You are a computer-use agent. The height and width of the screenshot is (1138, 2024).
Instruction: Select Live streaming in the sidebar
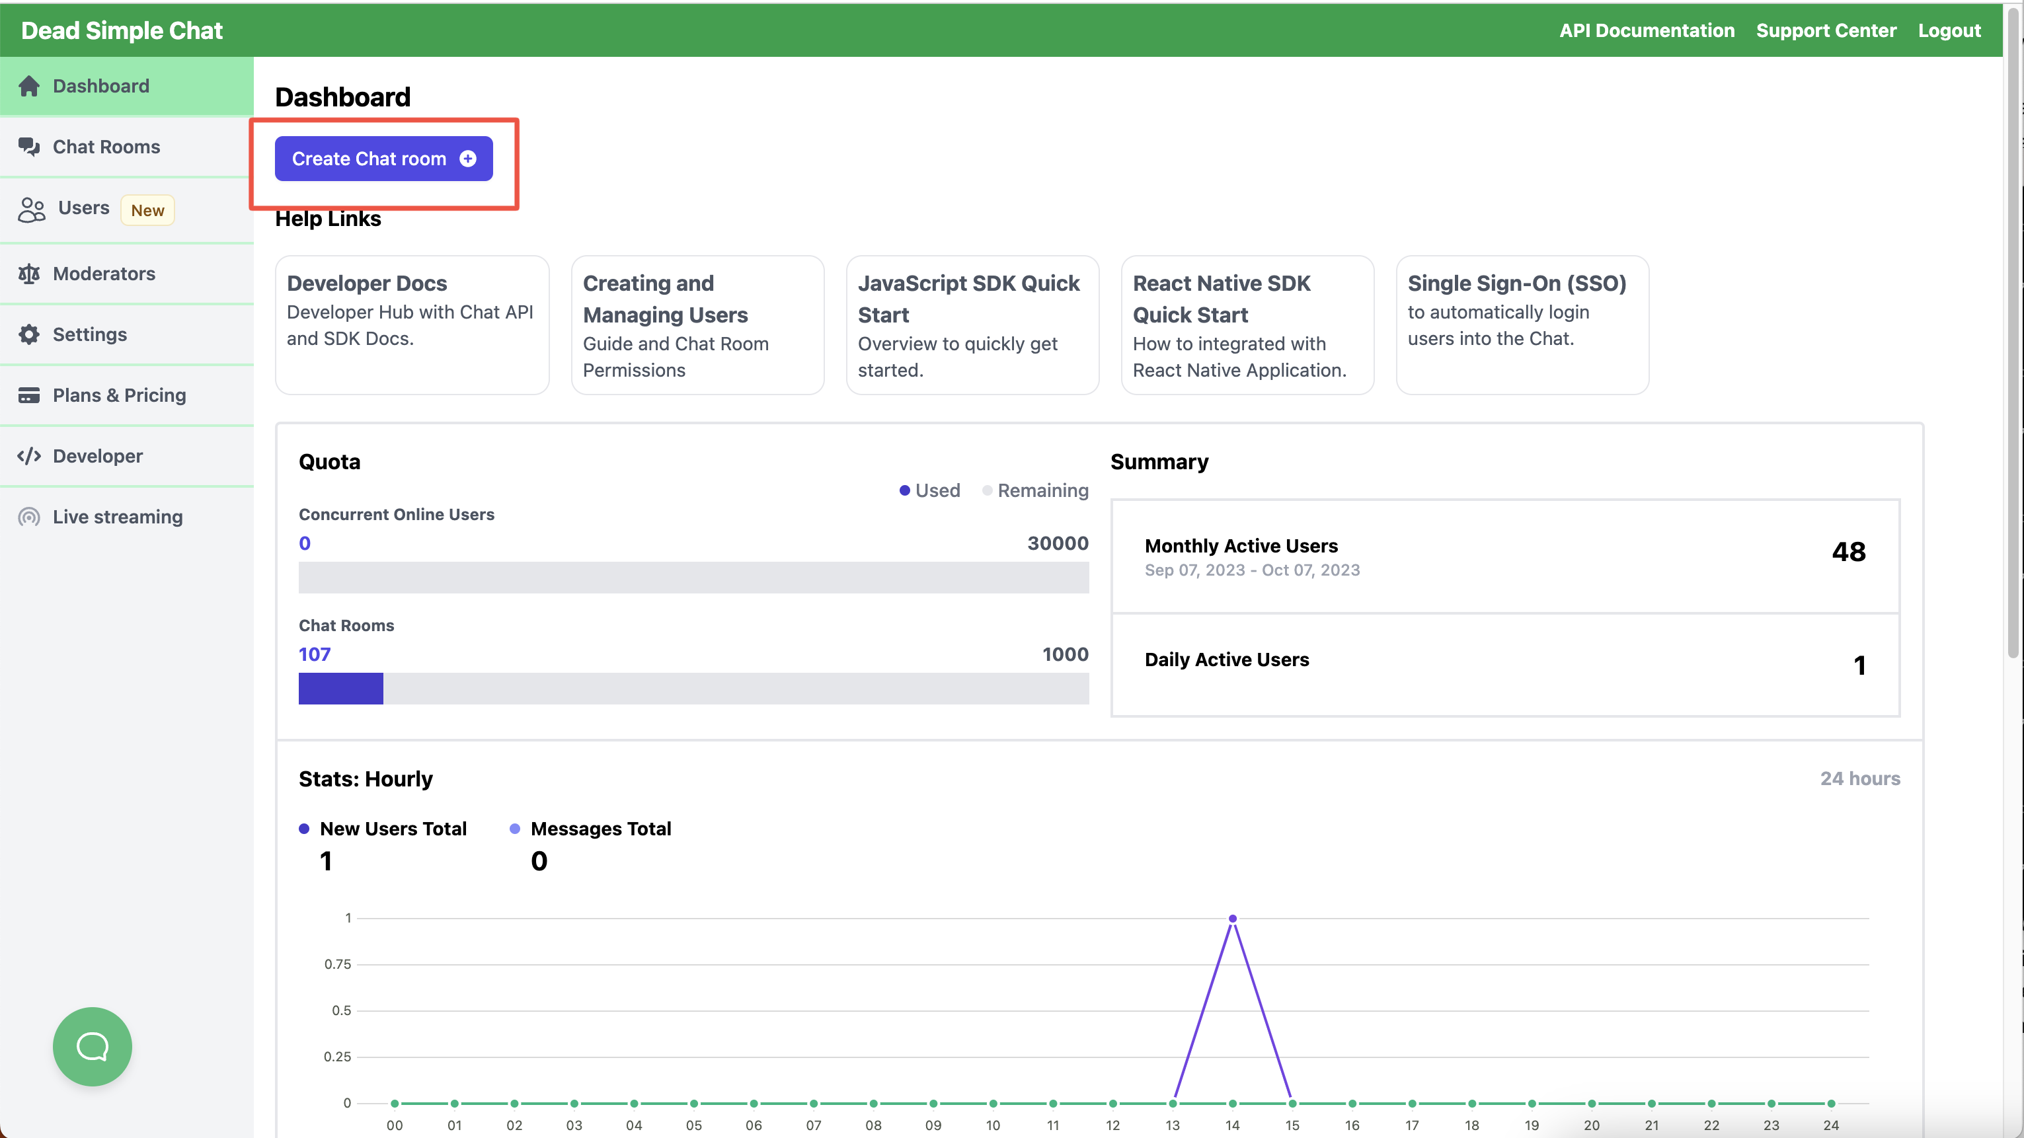click(126, 517)
